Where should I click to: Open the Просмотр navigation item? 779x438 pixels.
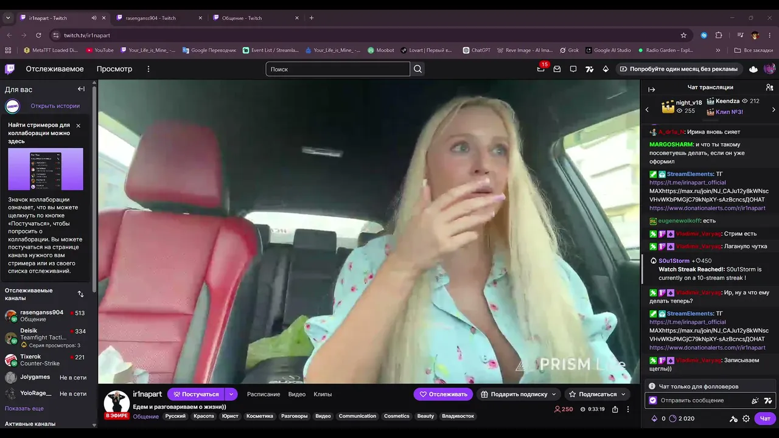(114, 69)
